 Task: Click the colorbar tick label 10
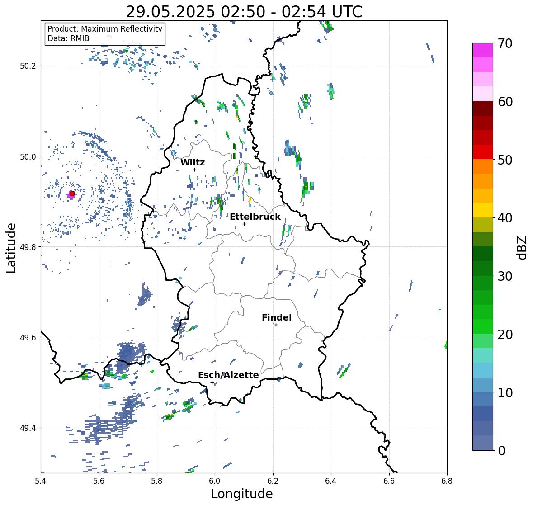click(x=505, y=392)
